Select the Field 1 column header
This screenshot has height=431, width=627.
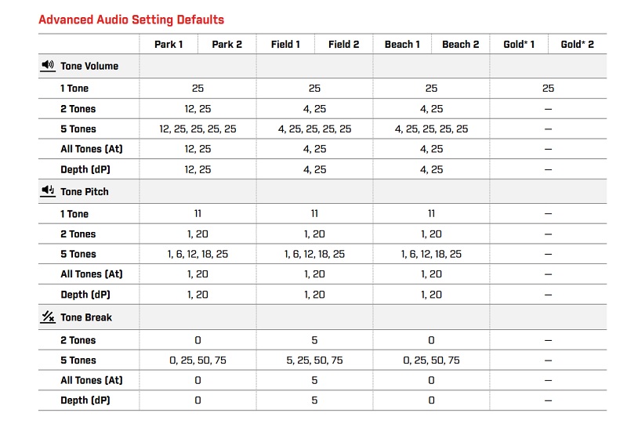coord(285,45)
